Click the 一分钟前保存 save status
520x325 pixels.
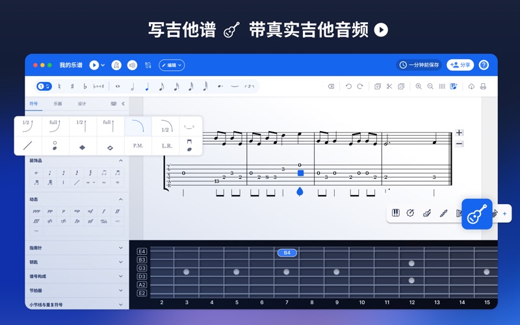click(419, 65)
